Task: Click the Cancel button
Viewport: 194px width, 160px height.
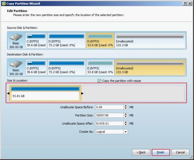Action: pos(180,152)
